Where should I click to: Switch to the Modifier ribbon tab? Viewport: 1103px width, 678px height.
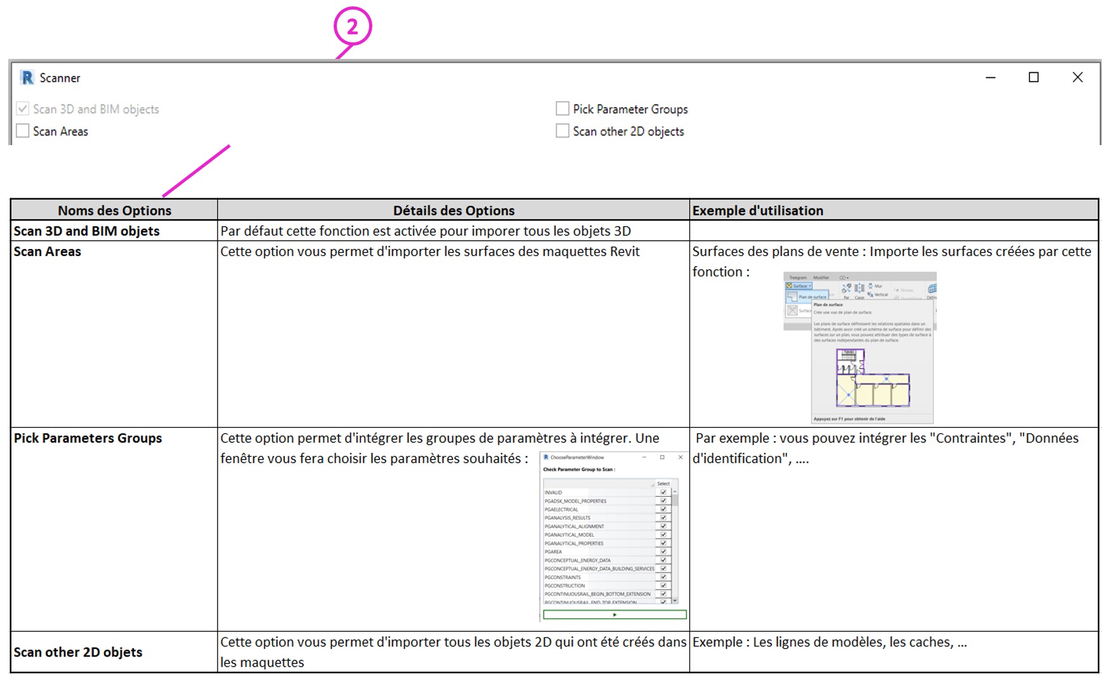pyautogui.click(x=821, y=278)
